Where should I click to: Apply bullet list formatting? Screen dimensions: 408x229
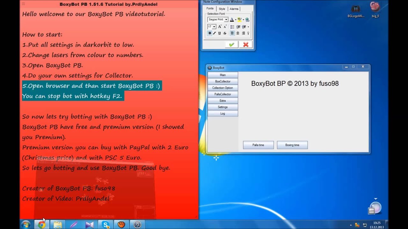point(232,27)
